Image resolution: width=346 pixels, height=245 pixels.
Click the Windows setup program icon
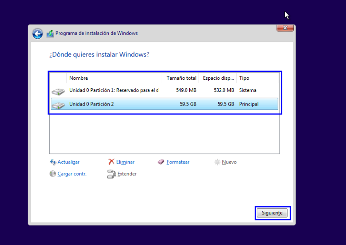(x=50, y=33)
